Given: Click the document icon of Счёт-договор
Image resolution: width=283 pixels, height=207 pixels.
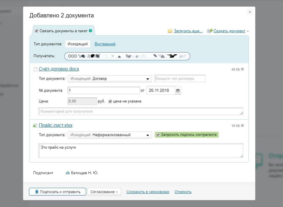Looking at the screenshot, I should pos(36,69).
